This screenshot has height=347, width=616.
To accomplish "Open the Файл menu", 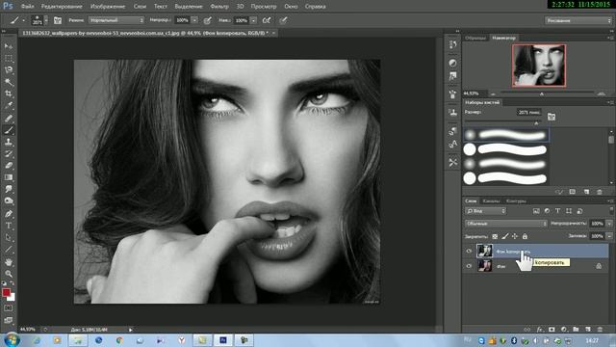I will pyautogui.click(x=28, y=7).
